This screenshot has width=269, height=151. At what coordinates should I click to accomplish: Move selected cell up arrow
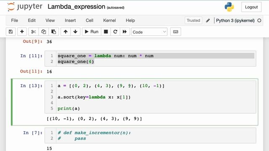(x=66, y=32)
